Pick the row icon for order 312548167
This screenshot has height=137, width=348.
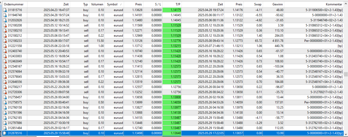click(x=5, y=66)
